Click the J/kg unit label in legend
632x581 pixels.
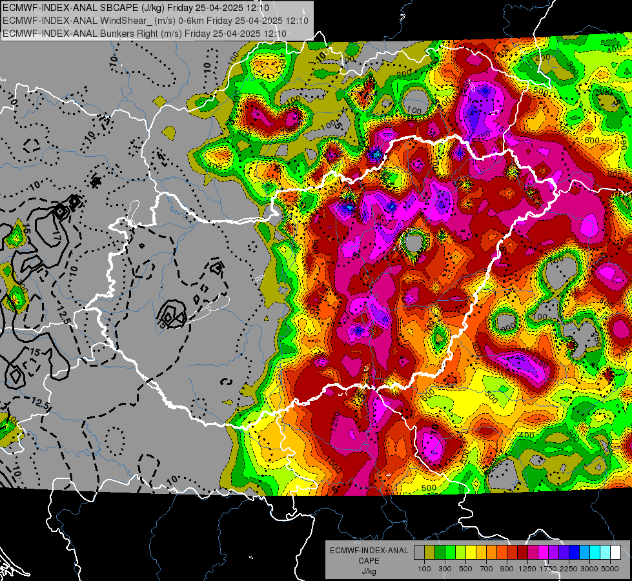coord(369,571)
